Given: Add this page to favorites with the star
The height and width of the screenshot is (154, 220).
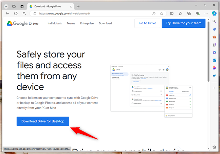Looking at the screenshot, I should click(x=162, y=14).
